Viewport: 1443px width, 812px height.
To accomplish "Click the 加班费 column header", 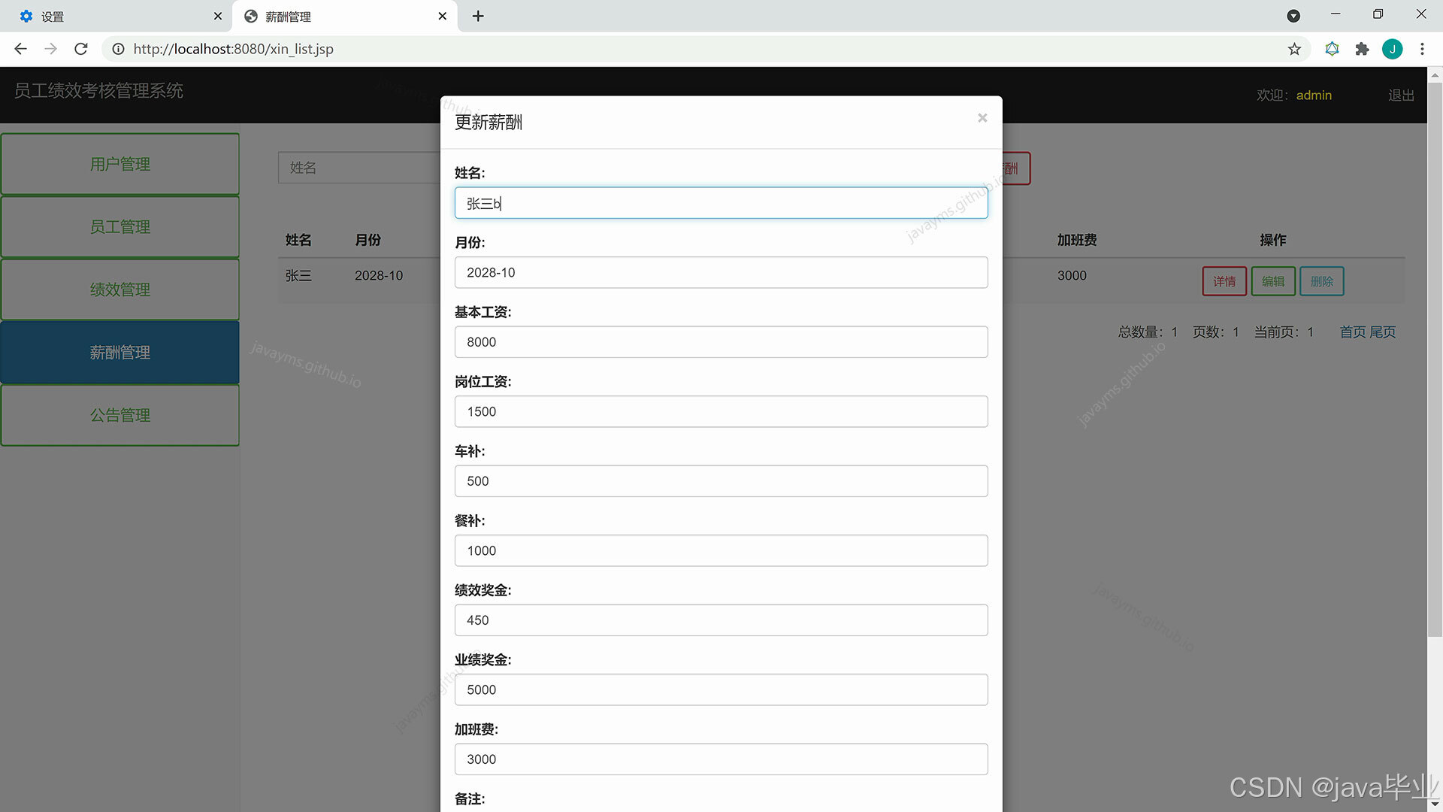I will click(1077, 240).
